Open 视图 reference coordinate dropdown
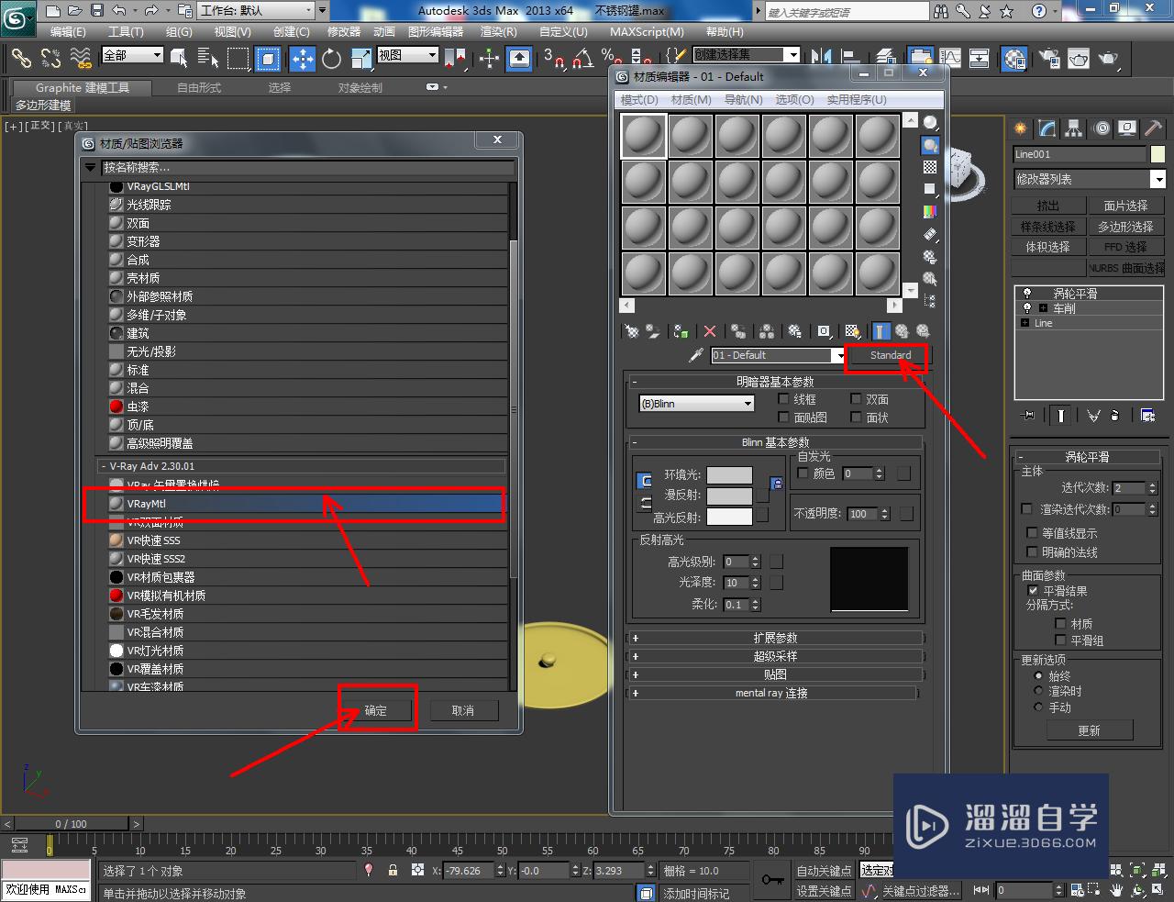Viewport: 1174px width, 902px height. pos(408,55)
